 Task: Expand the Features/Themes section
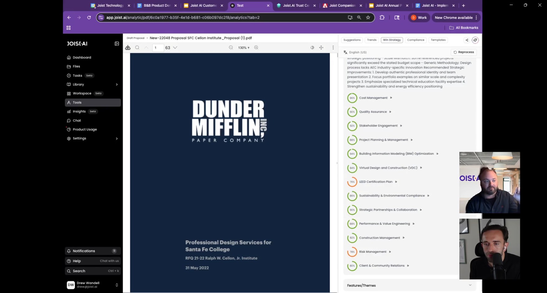409,286
